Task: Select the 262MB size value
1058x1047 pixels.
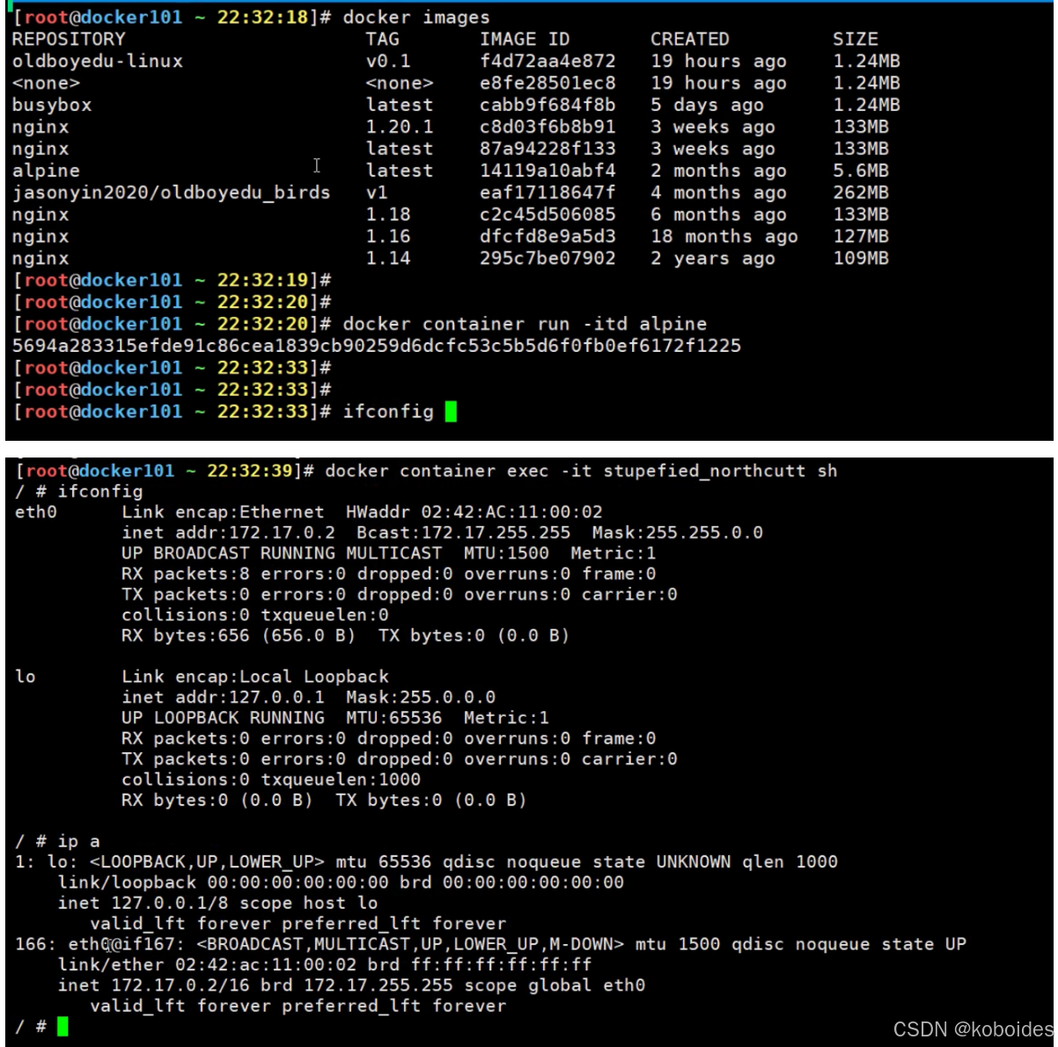Action: [861, 193]
